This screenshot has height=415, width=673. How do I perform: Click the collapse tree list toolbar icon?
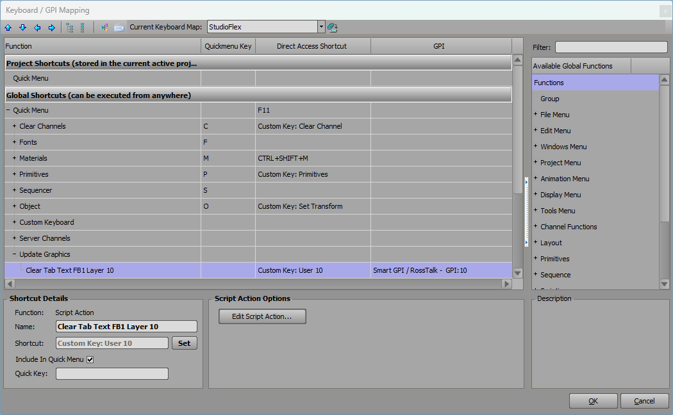click(x=82, y=28)
